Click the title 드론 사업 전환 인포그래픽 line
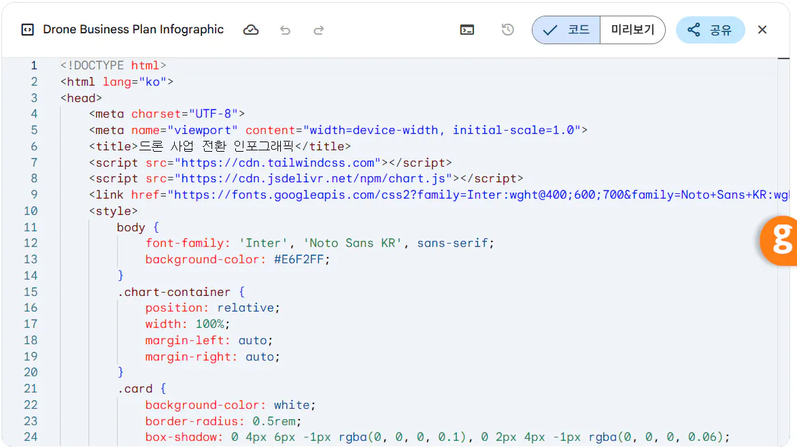 pyautogui.click(x=220, y=146)
